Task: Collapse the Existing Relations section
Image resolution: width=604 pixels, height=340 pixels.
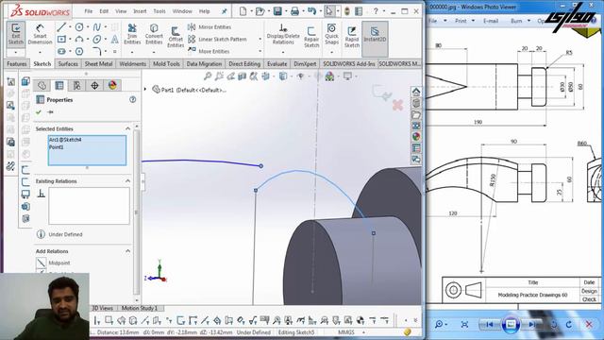Action: click(128, 181)
